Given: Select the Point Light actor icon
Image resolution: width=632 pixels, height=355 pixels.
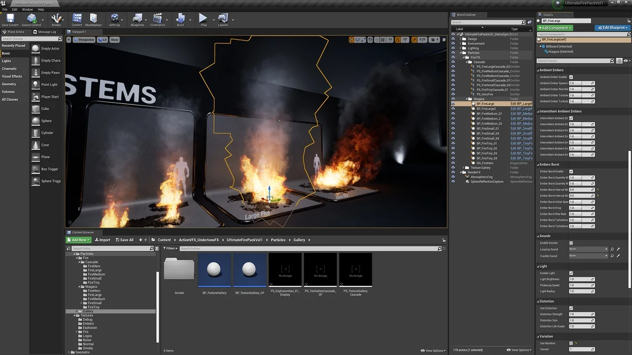Looking at the screenshot, I should coord(36,85).
